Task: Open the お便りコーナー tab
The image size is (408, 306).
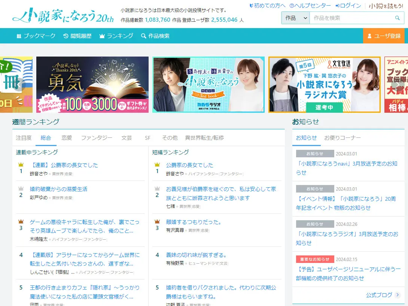Action: click(342, 138)
